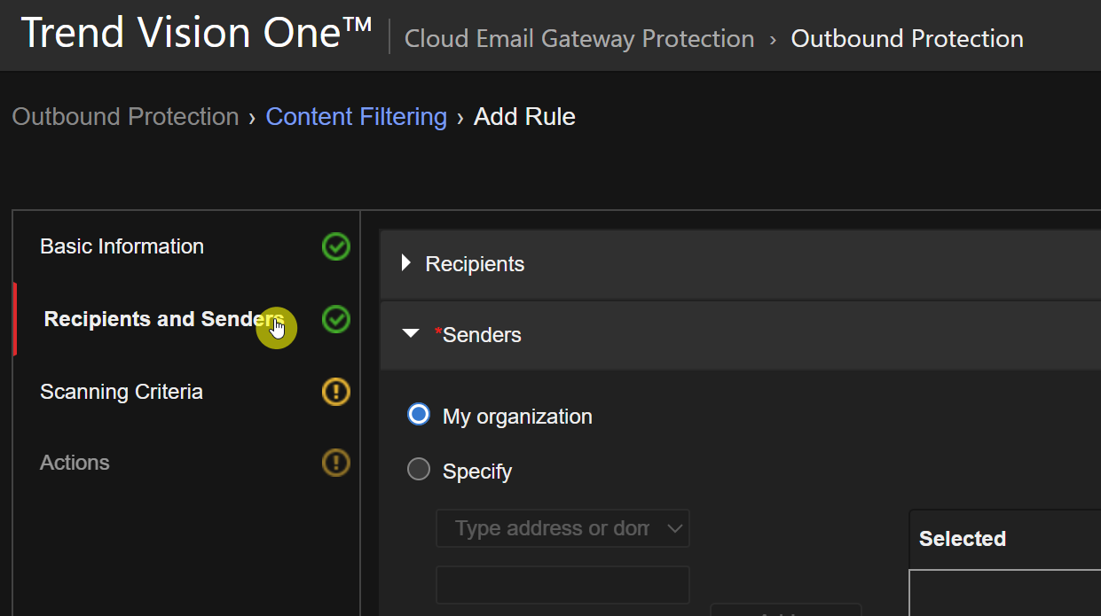Select the My organization radio button
Image resolution: width=1101 pixels, height=616 pixels.
419,415
